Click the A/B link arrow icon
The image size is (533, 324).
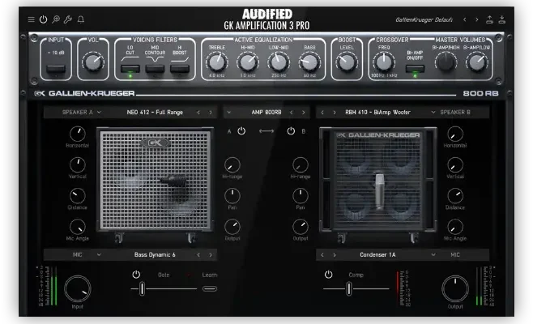tap(266, 130)
